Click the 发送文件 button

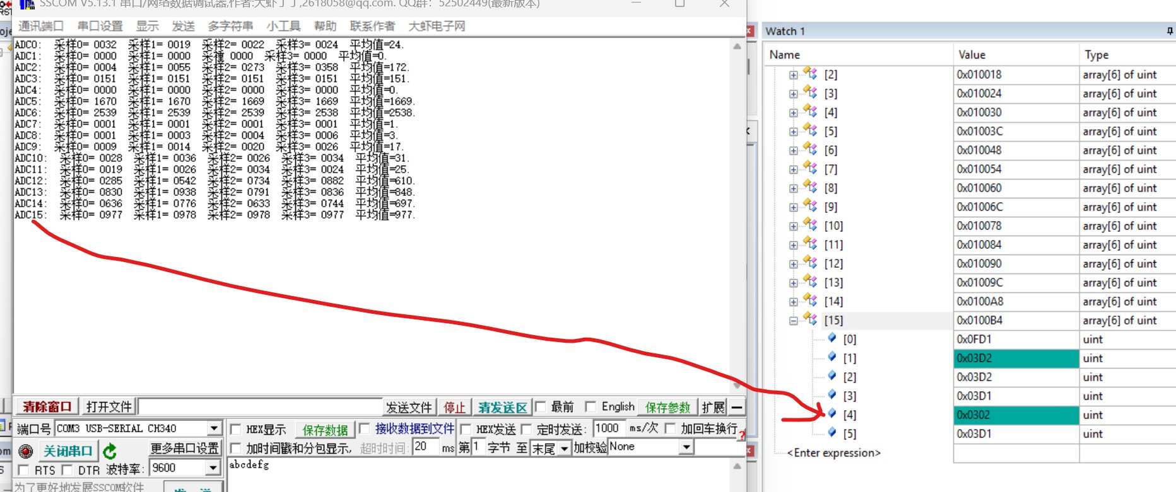pyautogui.click(x=409, y=408)
